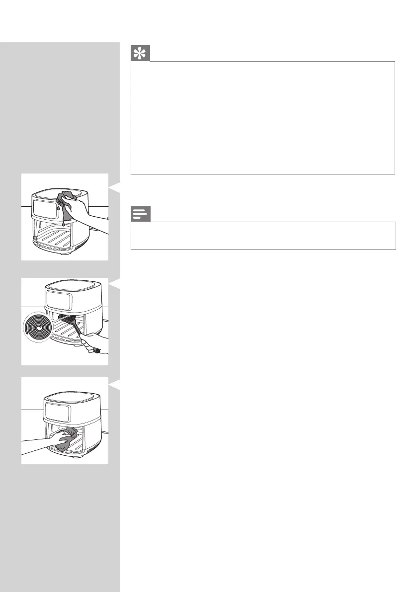Open the exterior wiping illustration
417x592 pixels.
coord(65,217)
